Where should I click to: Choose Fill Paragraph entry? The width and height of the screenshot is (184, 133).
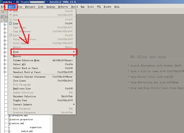coord(42,85)
